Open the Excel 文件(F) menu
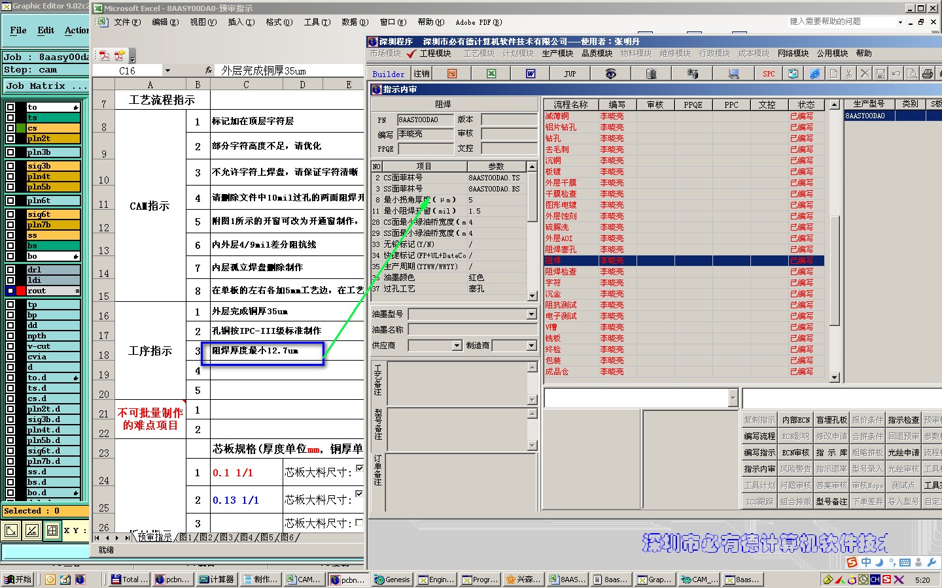Viewport: 942px width, 588px height. [x=127, y=22]
